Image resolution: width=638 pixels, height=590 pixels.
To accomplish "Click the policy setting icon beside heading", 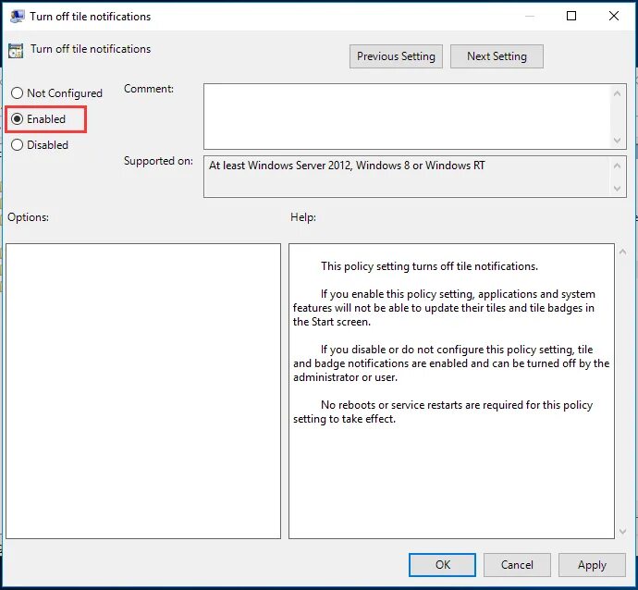I will point(16,51).
